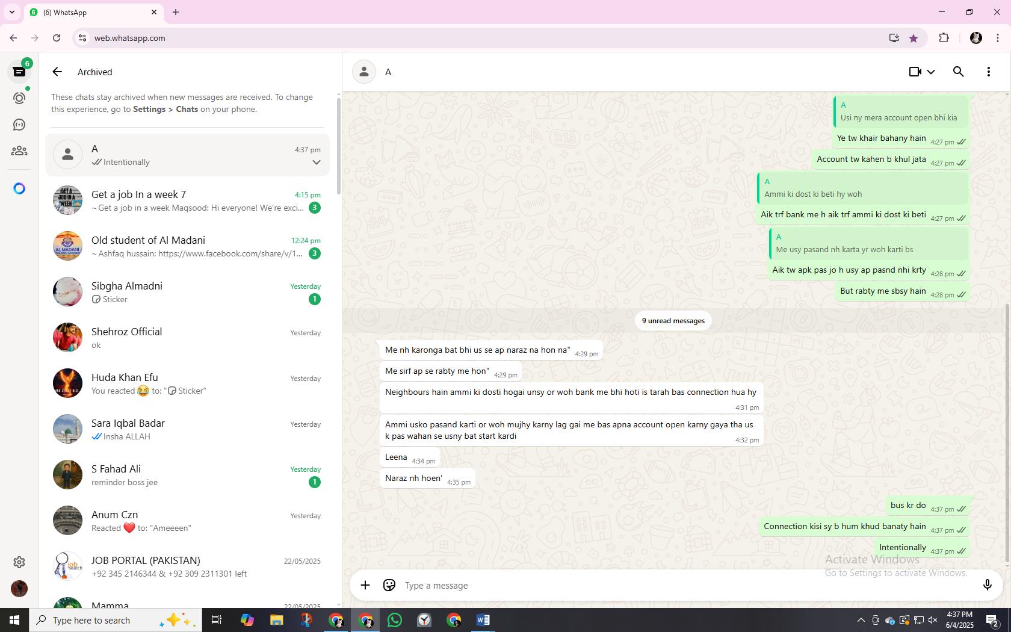Open the WhatsApp settings gear
Viewport: 1011px width, 632px height.
[19, 562]
